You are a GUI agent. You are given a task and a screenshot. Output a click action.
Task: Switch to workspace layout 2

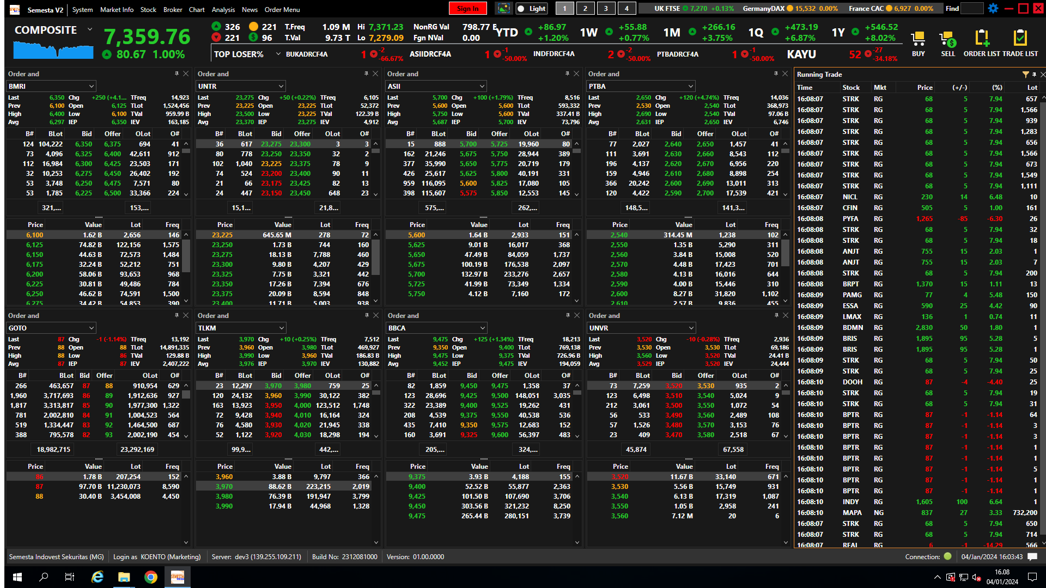(x=585, y=9)
